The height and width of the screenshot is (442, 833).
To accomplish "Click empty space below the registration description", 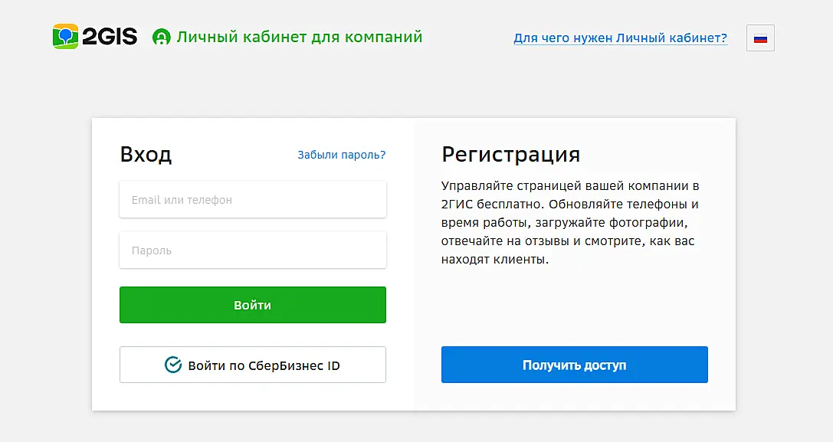I will [574, 306].
